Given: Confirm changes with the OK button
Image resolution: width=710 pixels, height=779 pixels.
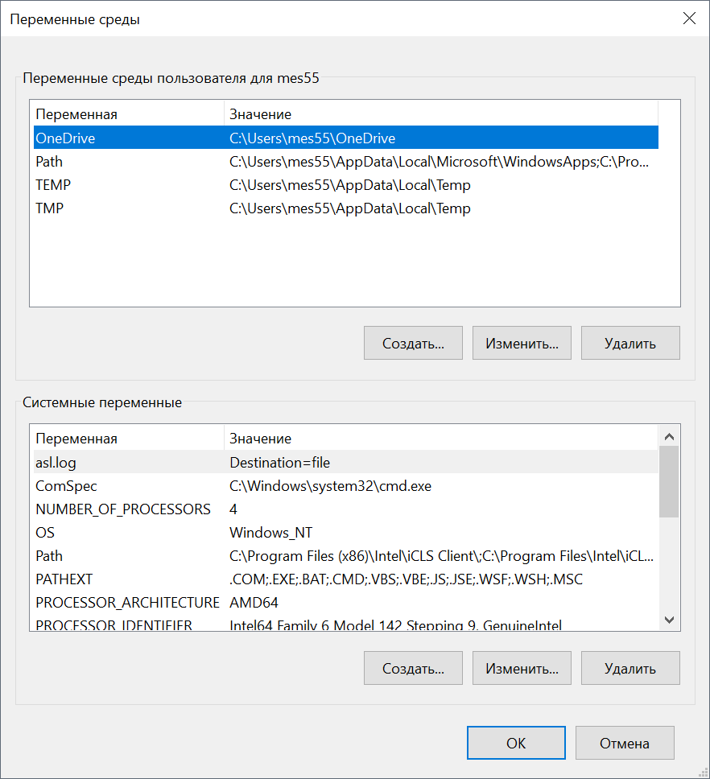Looking at the screenshot, I should click(x=516, y=744).
